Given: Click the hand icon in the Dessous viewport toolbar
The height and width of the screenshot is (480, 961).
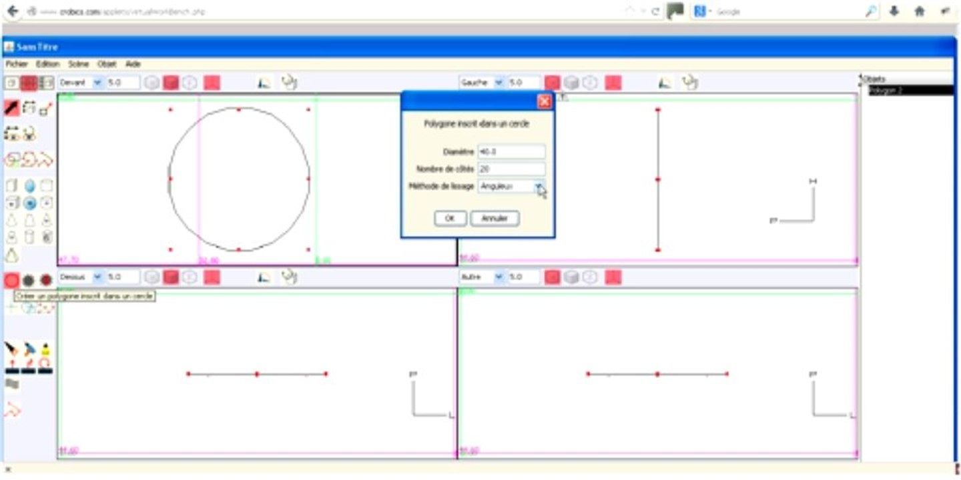Looking at the screenshot, I should click(289, 277).
